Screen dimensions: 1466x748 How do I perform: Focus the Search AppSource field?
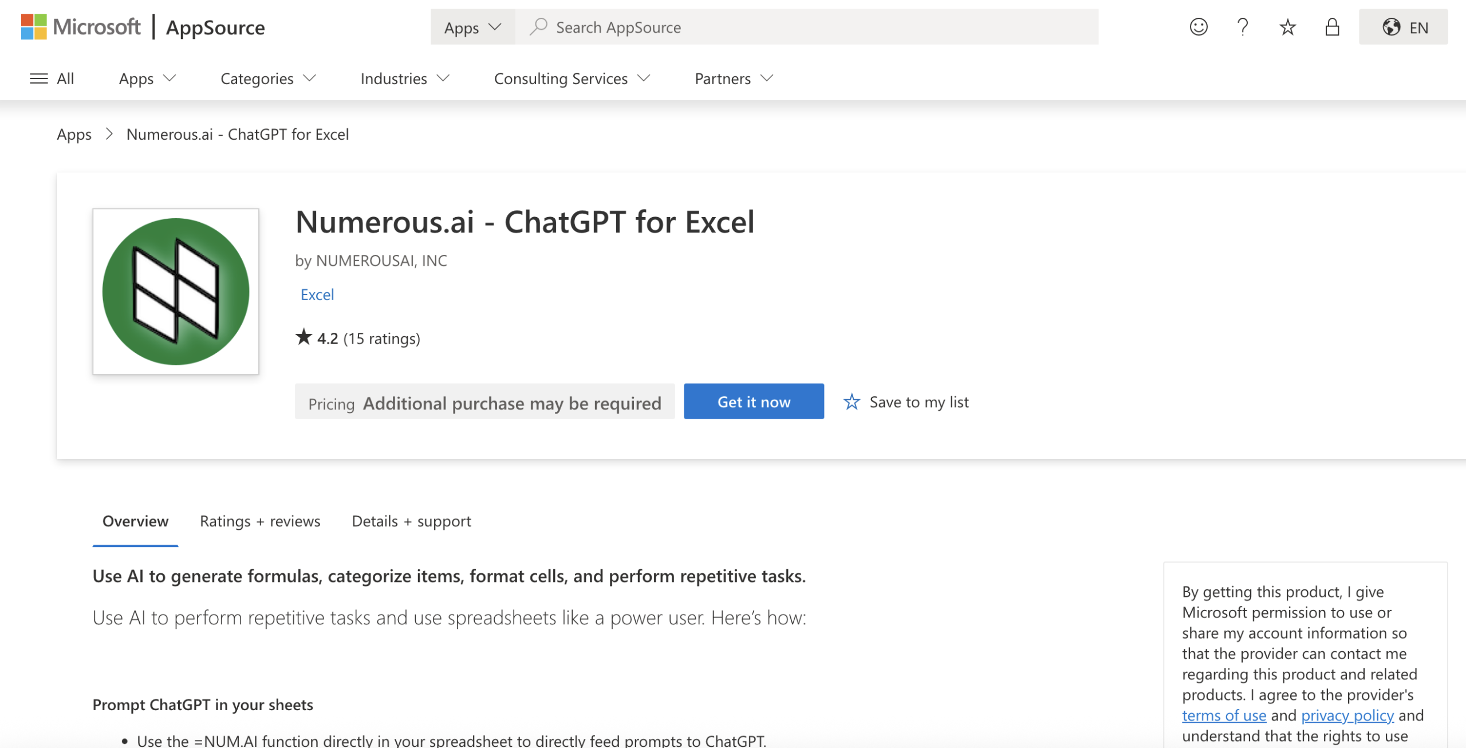(x=807, y=27)
